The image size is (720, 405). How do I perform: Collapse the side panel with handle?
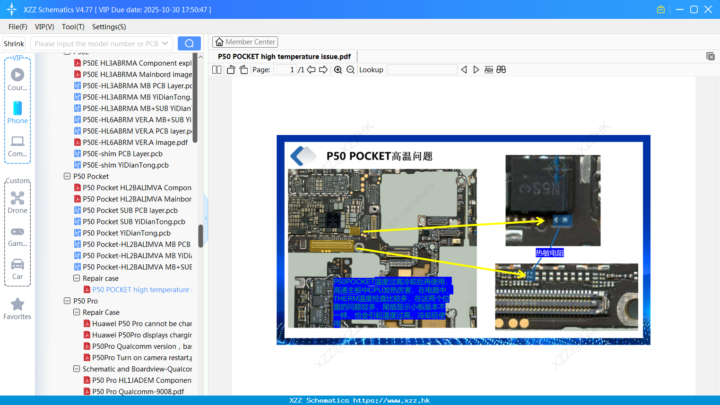[x=206, y=218]
